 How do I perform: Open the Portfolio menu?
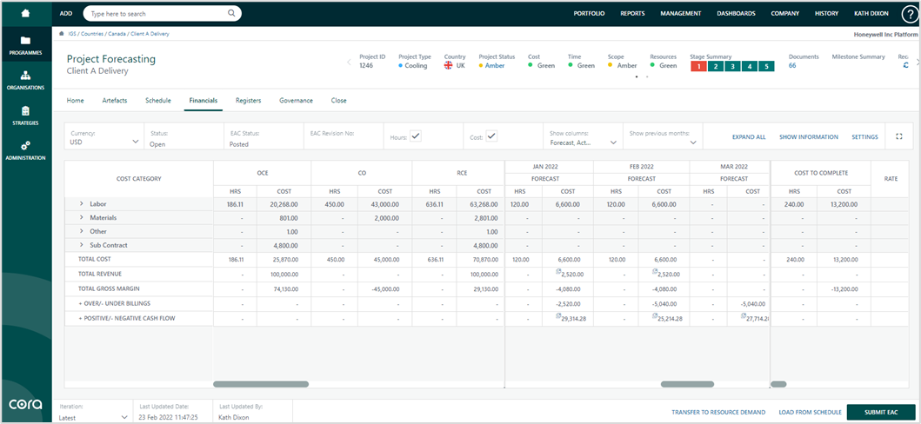(589, 14)
